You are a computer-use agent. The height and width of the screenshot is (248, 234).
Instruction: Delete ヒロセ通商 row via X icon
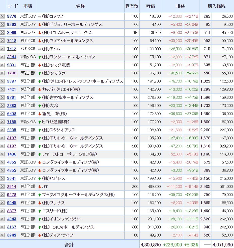click(2, 122)
